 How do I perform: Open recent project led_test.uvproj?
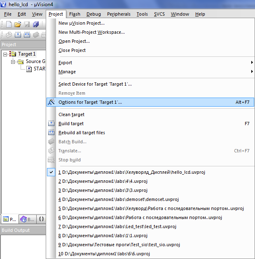tap(150, 226)
